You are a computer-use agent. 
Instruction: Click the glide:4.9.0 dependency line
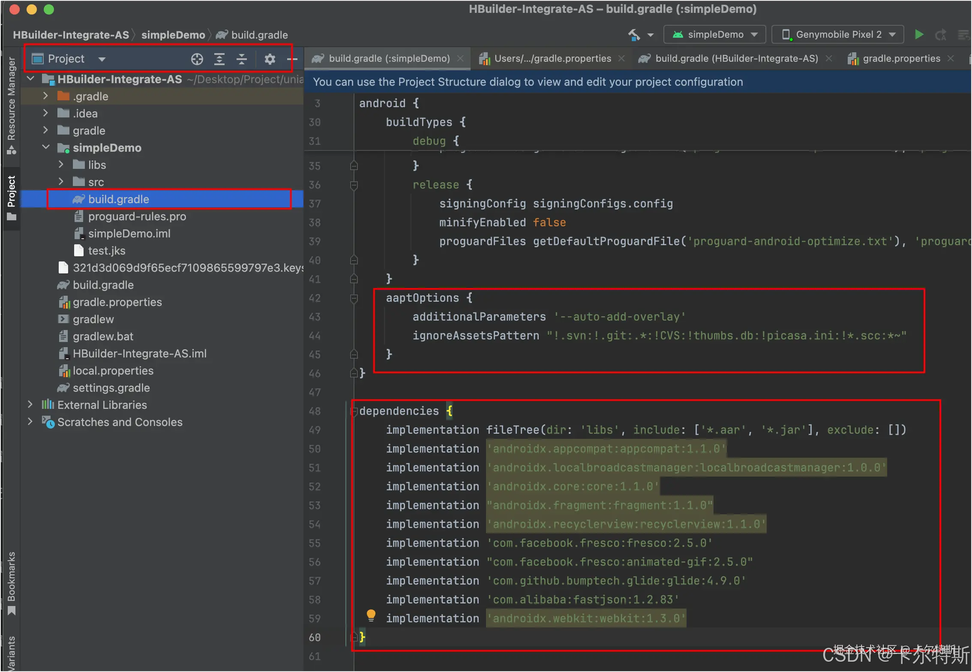tap(566, 581)
